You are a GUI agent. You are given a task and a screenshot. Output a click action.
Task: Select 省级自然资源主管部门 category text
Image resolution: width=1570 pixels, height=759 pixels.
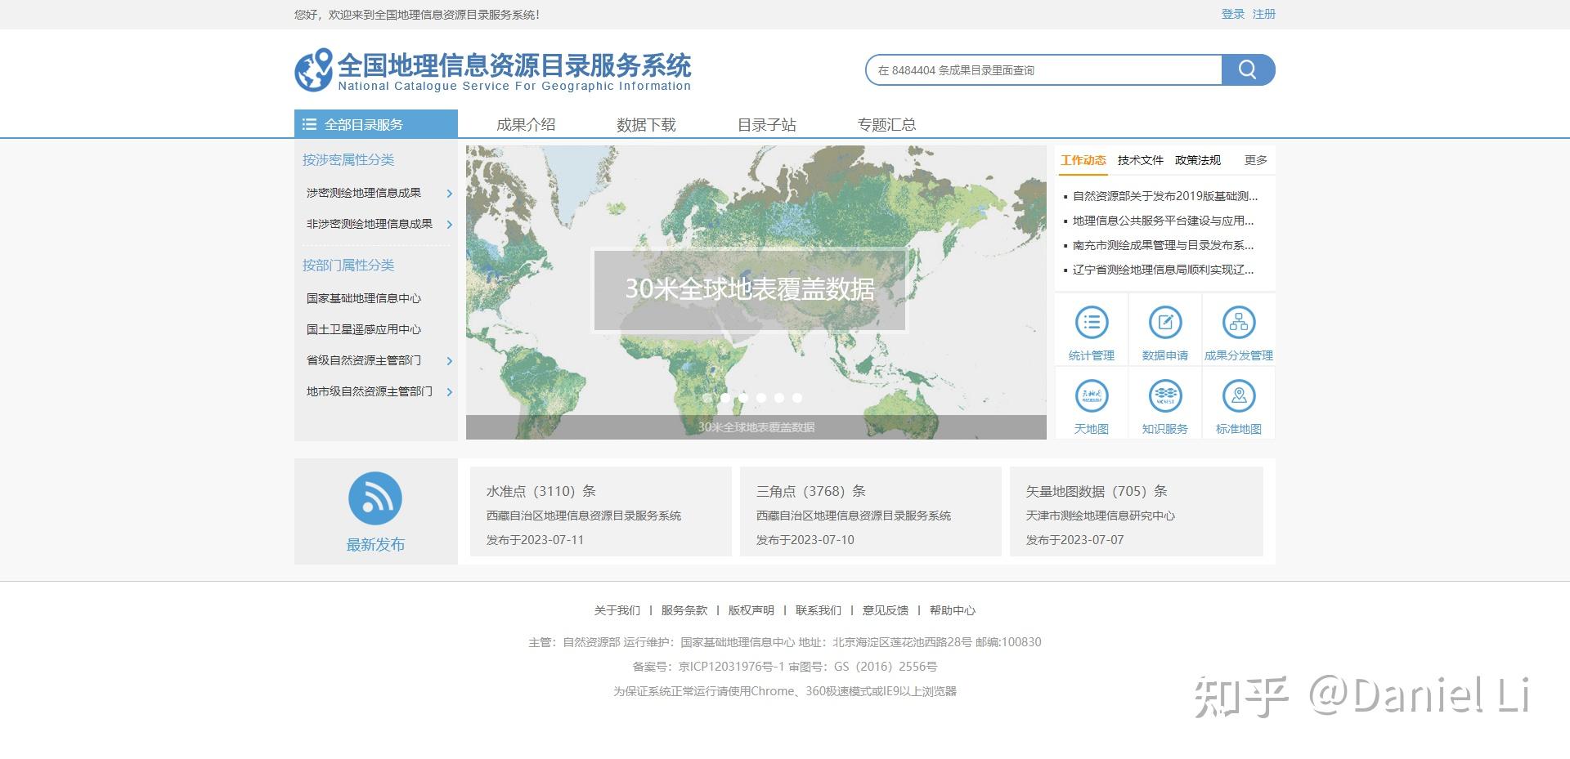click(x=364, y=360)
